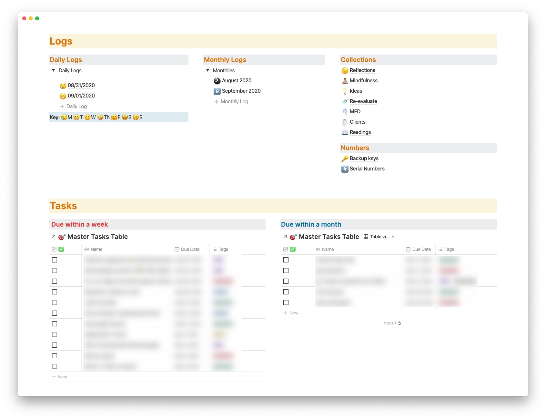Open Serial Numbers via the number sign icon
This screenshot has width=546, height=420.
click(x=345, y=169)
